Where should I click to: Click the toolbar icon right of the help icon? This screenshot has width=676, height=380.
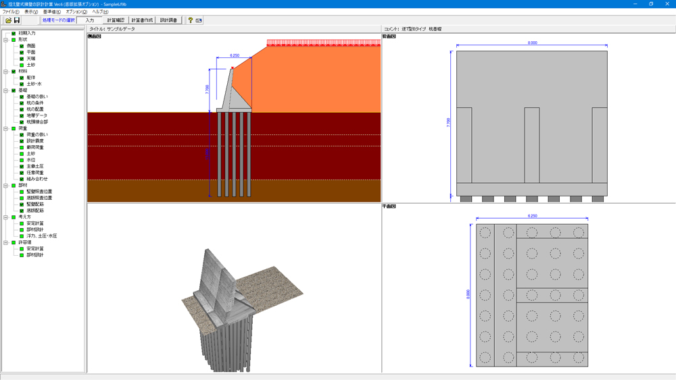[x=199, y=20]
